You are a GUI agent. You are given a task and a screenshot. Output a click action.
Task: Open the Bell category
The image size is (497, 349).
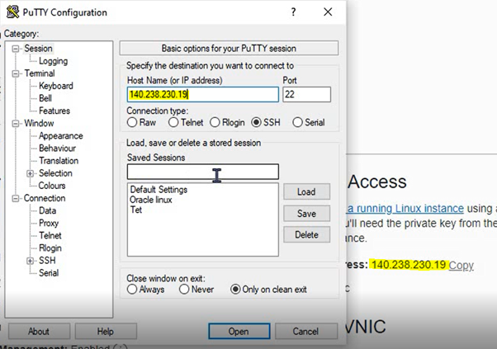(45, 98)
